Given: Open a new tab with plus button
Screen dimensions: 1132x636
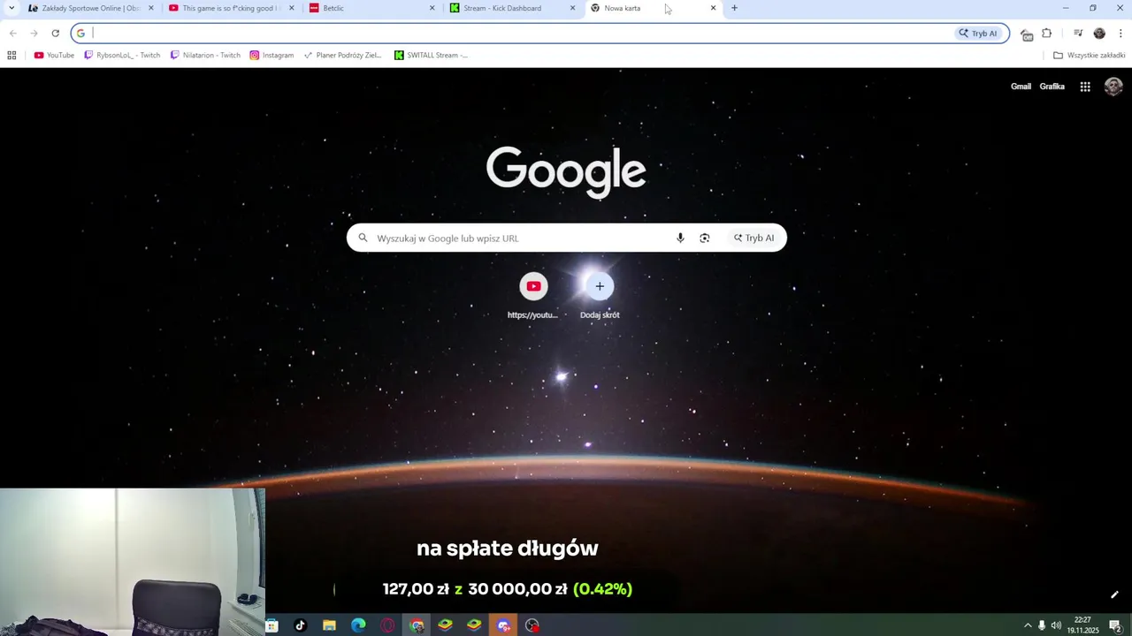Looking at the screenshot, I should [734, 8].
